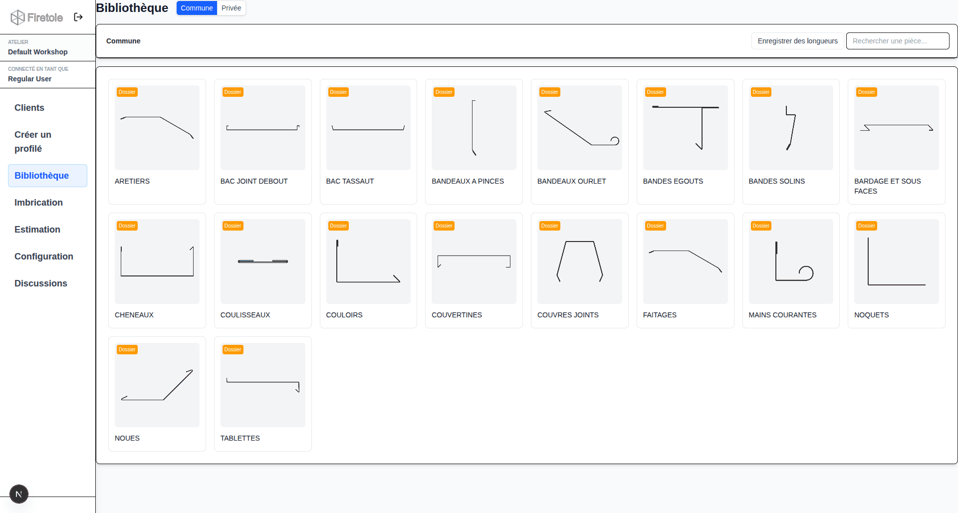This screenshot has width=958, height=513.
Task: Open the BANDEAUX OURLET thumbnail
Action: [580, 128]
